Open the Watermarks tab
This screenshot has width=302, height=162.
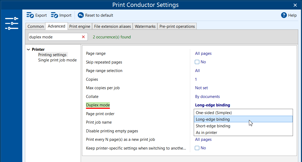pyautogui.click(x=145, y=26)
